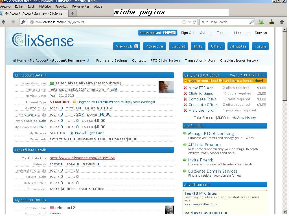This screenshot has height=216, width=289.
Task: Click the Home icon in breadcrumb
Action: point(14,60)
